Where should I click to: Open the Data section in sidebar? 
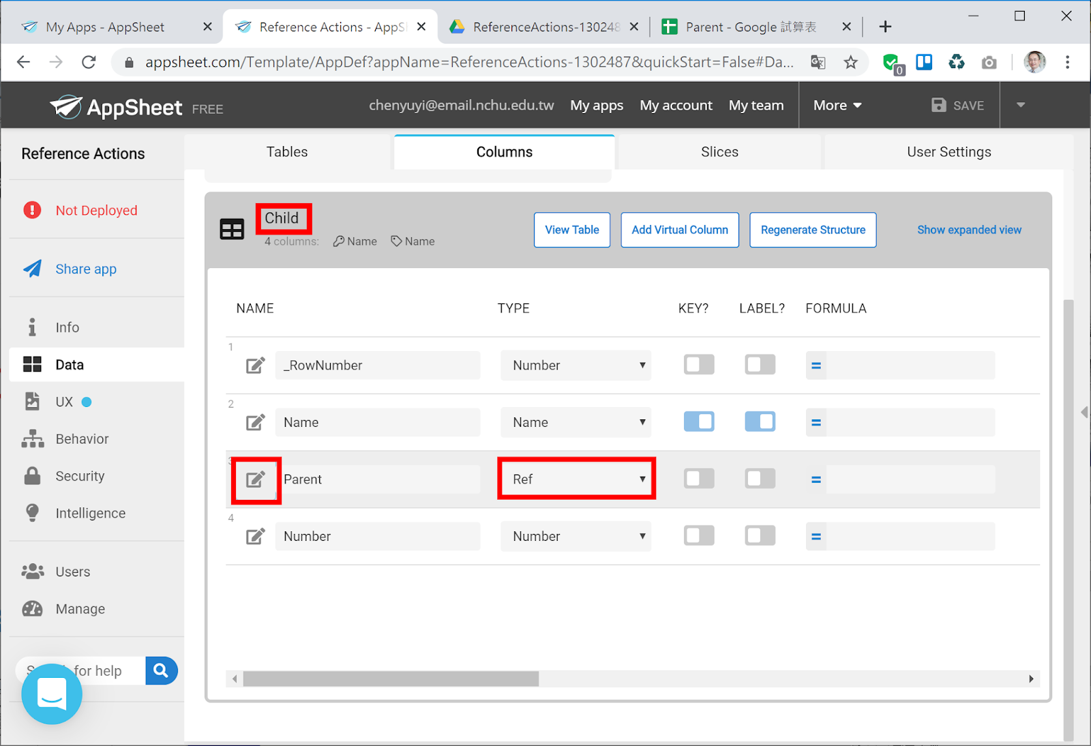coord(97,365)
